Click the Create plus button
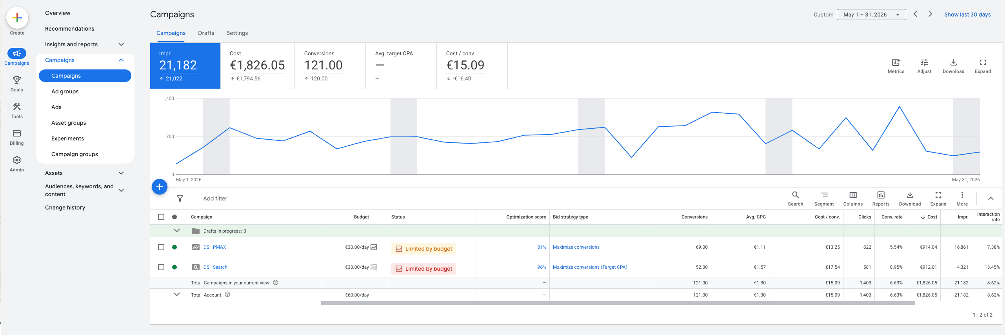The image size is (1005, 335). [x=17, y=18]
